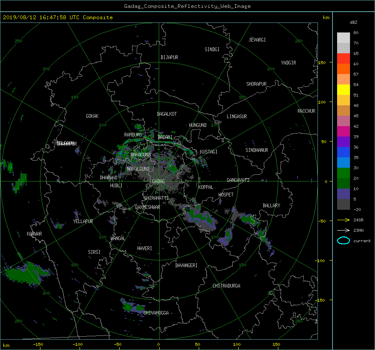Select the white 70-80 dBZ color swatch
The width and height of the screenshot is (375, 350).
(343, 38)
